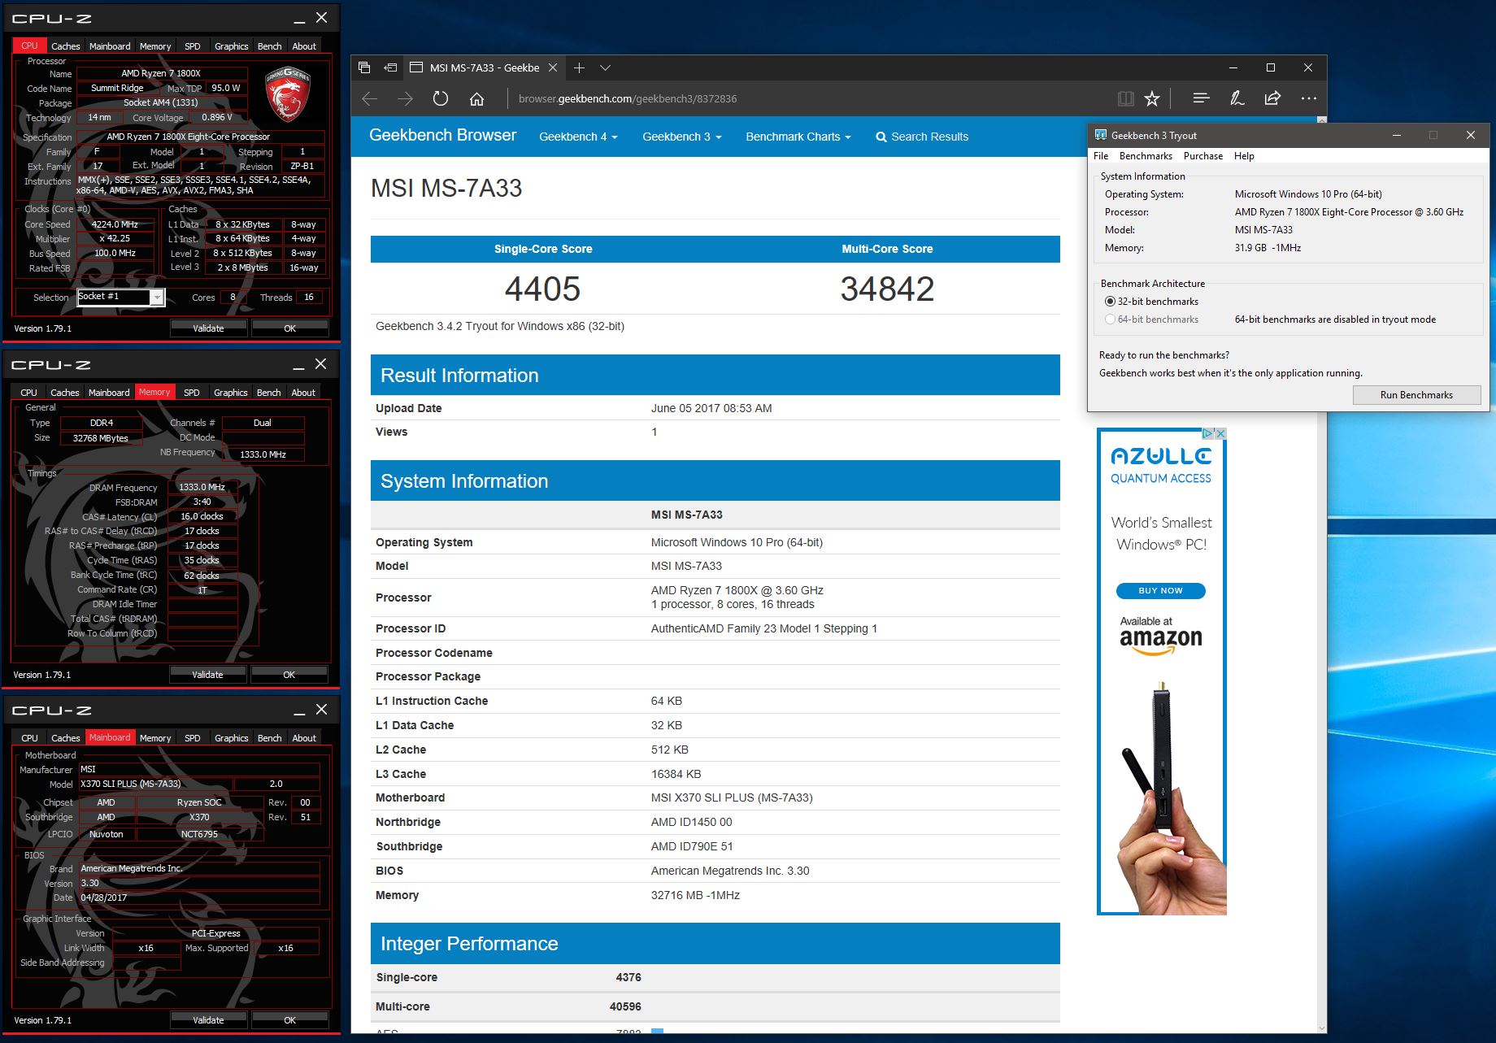The height and width of the screenshot is (1043, 1496).
Task: Open the Geekbench 3 dropdown menu
Action: pyautogui.click(x=681, y=137)
